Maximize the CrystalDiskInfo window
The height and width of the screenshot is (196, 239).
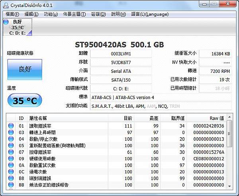[x=214, y=4]
